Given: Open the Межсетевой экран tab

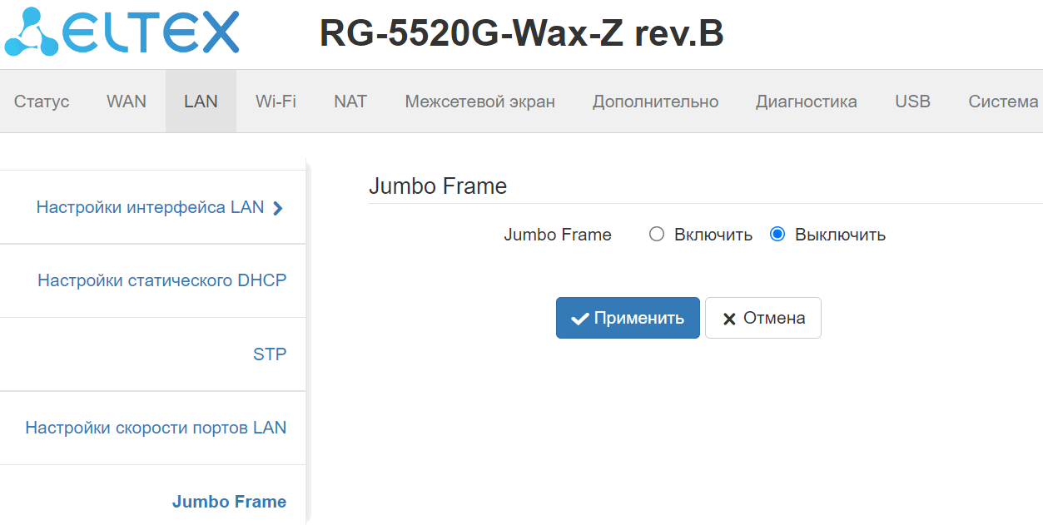Looking at the screenshot, I should tap(480, 102).
